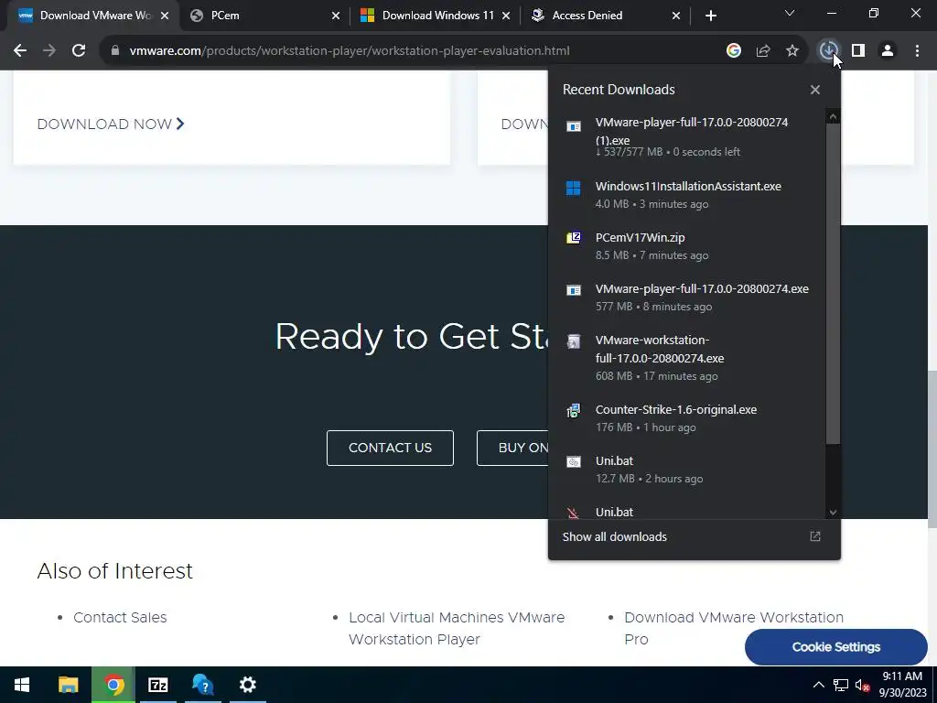Screen dimensions: 937x703
Task: Bookmark this page with the star icon
Action: point(792,51)
